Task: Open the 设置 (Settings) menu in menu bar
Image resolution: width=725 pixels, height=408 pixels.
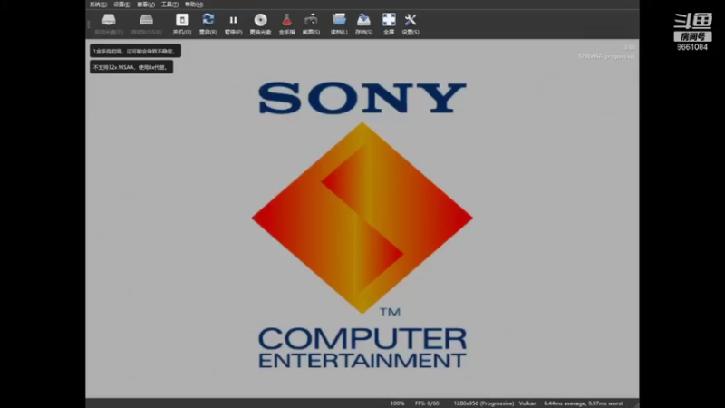Action: point(122,5)
